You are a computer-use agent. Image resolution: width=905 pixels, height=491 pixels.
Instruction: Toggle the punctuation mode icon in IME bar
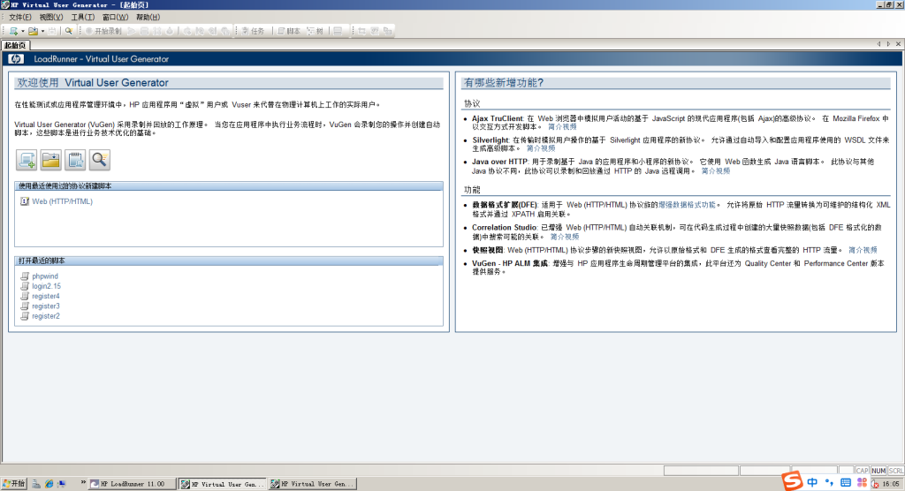pos(829,482)
